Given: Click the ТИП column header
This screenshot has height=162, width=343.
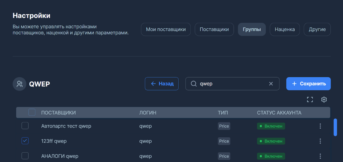Looking at the screenshot, I should pyautogui.click(x=223, y=113).
